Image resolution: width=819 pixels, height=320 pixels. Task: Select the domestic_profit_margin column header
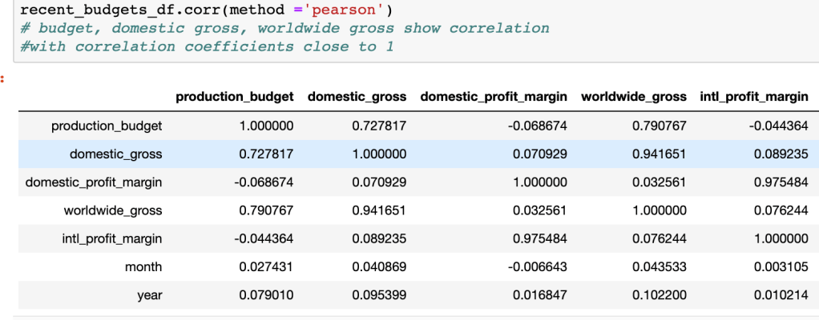[x=494, y=97]
